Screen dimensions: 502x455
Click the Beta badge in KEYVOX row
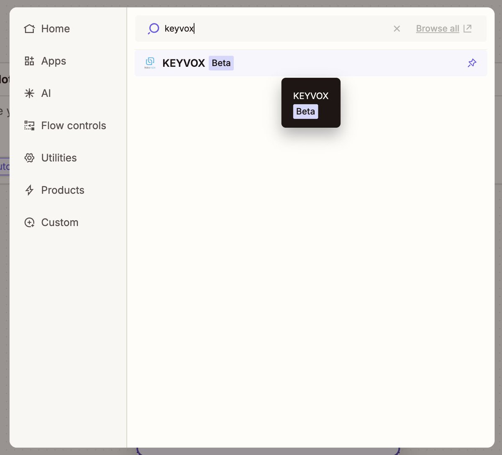pos(221,63)
